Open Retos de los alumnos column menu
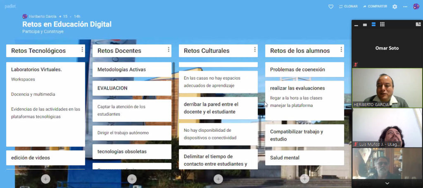The width and height of the screenshot is (423, 188). [341, 50]
